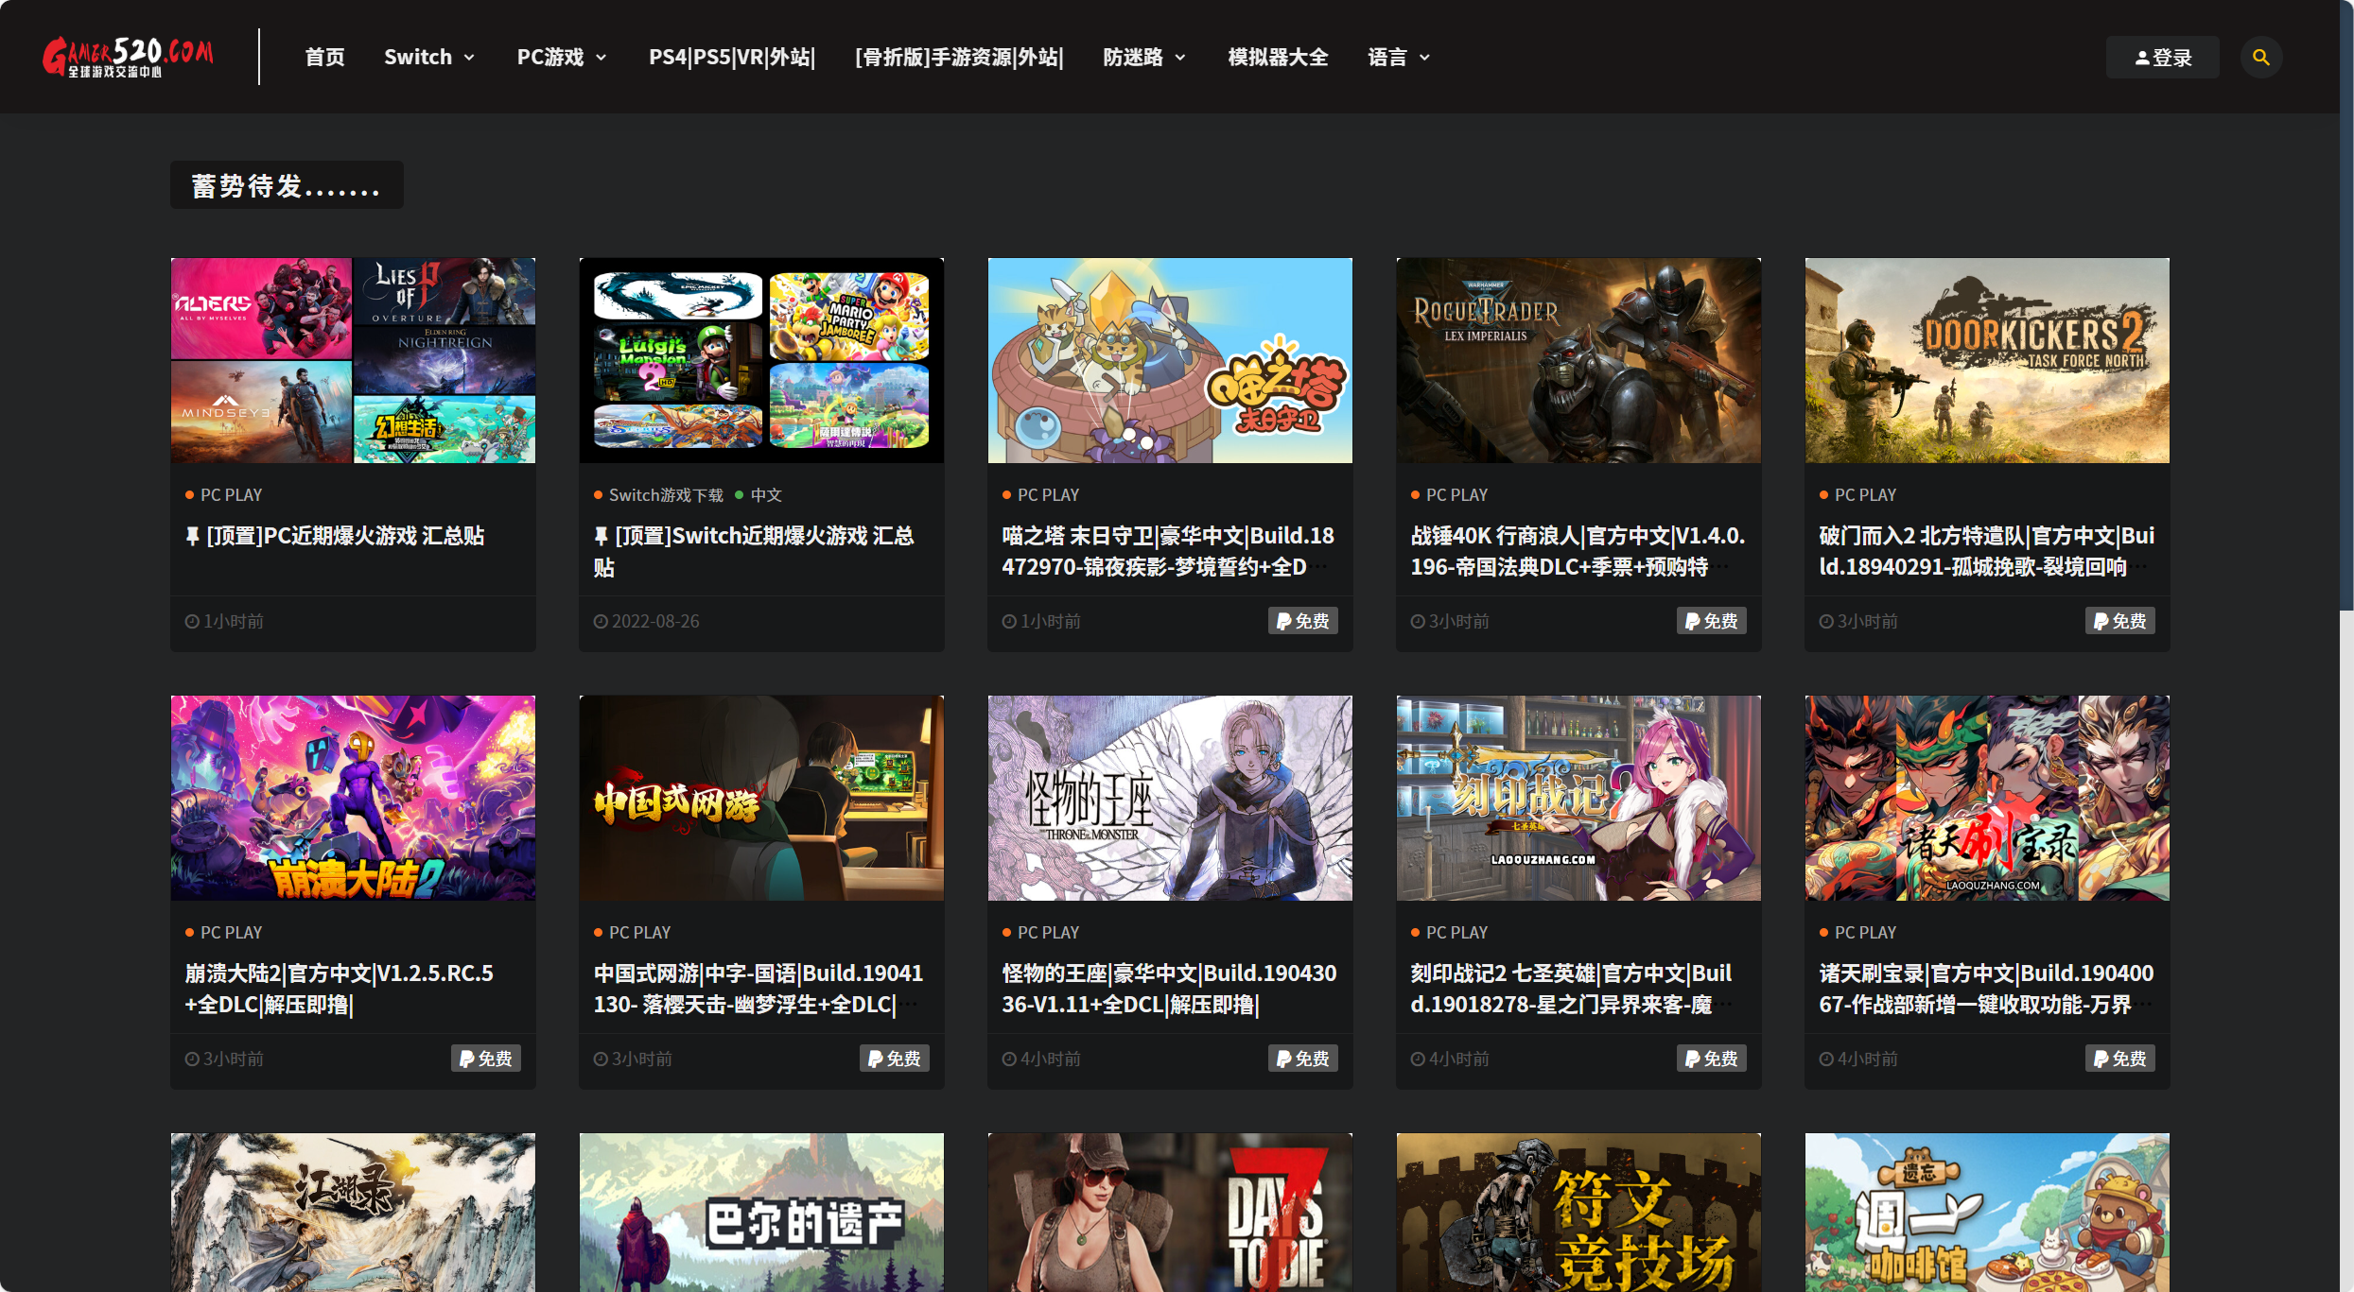
Task: Open 怪物的王座 cover image
Action: click(x=1170, y=798)
